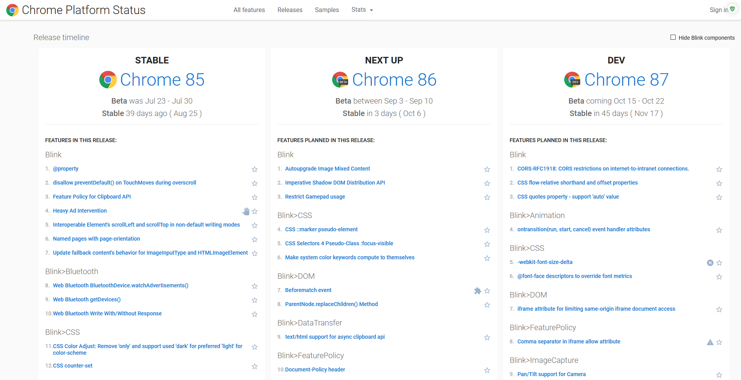Image resolution: width=741 pixels, height=380 pixels.
Task: Star Document-Policy header feature
Action: click(487, 370)
